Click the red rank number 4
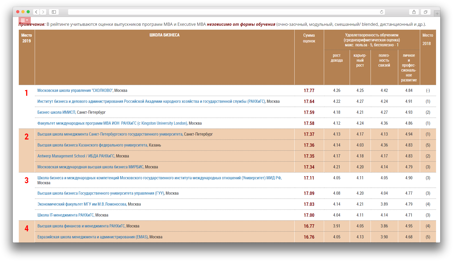This screenshot has width=453, height=261. [x=26, y=229]
